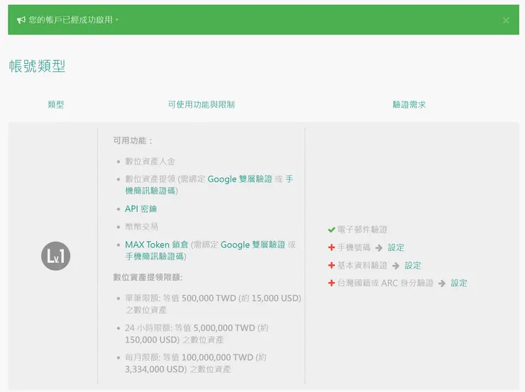Click the 電子郵件驗證 requirement text

click(363, 230)
